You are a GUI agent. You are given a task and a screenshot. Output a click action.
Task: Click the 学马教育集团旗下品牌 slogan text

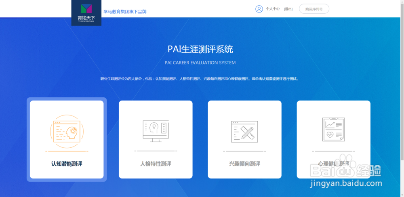(x=125, y=12)
